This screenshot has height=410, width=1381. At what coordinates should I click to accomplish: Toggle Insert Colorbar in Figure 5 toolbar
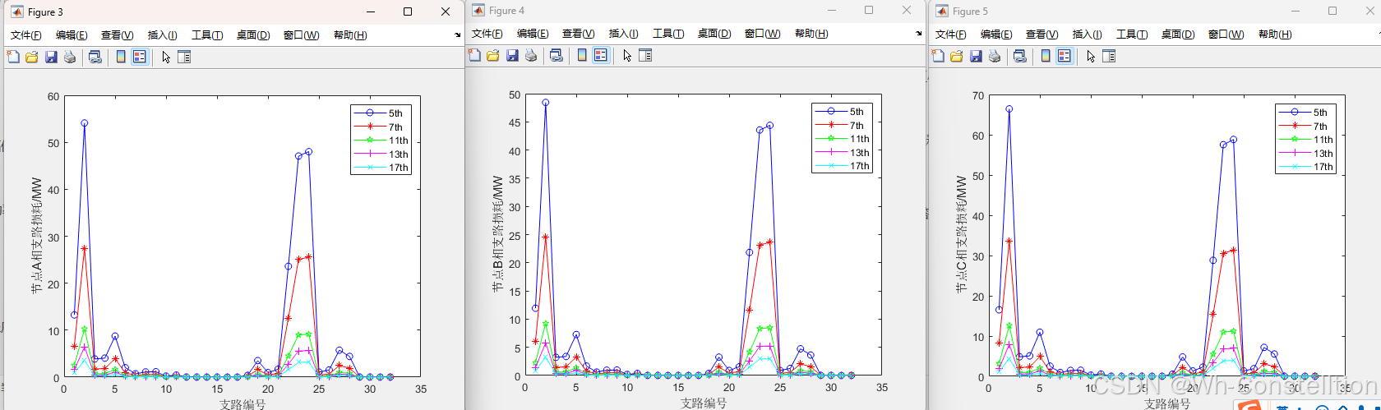tap(1046, 56)
